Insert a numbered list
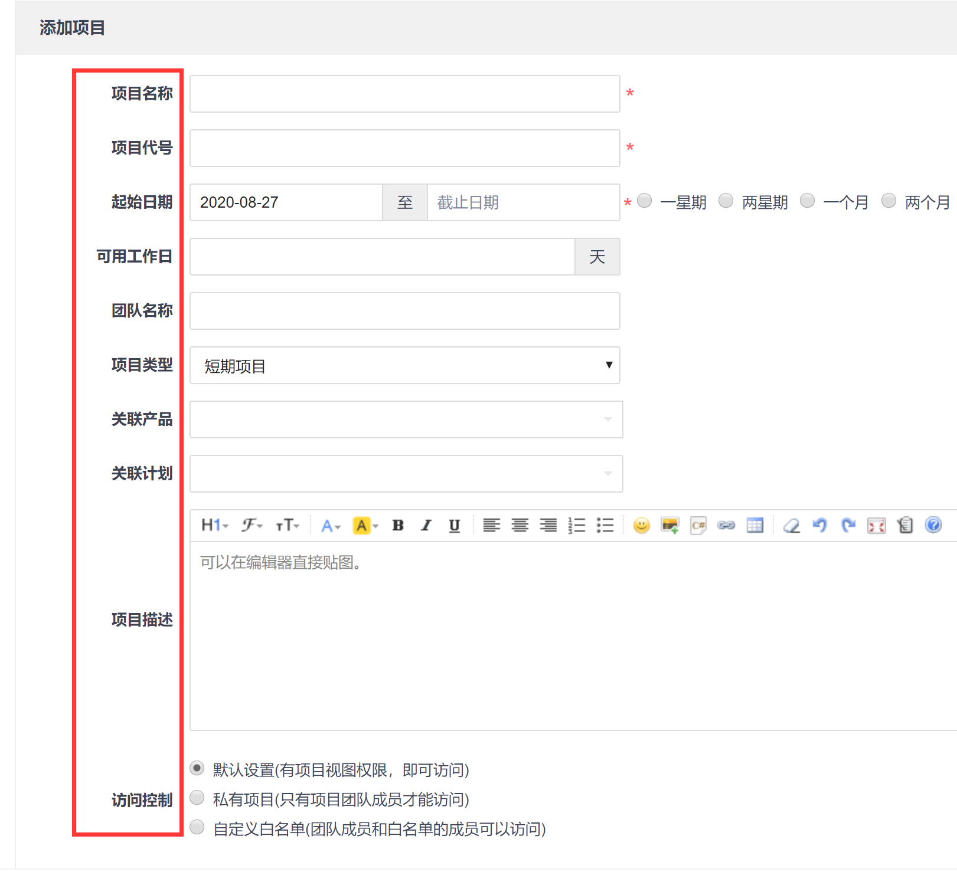957x872 pixels. point(577,525)
